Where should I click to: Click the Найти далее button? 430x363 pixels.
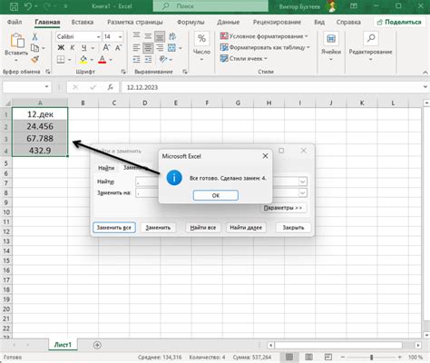(246, 228)
